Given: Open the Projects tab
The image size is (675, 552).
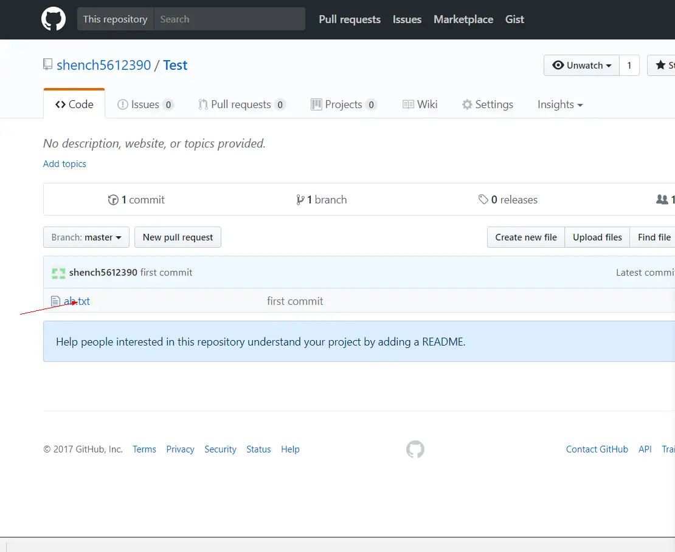Looking at the screenshot, I should (x=344, y=104).
